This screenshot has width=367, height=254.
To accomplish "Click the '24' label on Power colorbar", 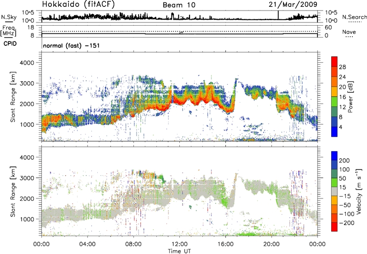I will tap(342, 77).
